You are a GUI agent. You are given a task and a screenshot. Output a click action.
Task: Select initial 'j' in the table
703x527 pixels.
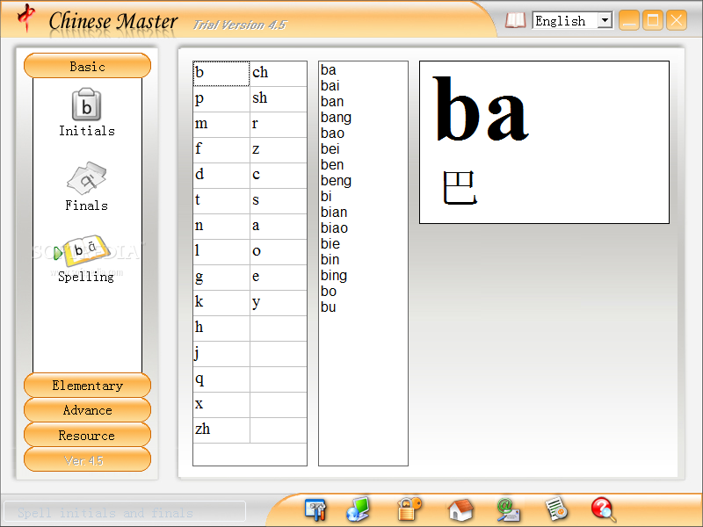point(221,355)
